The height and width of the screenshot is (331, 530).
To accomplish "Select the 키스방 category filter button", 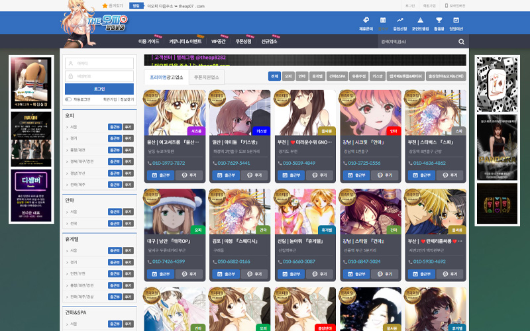I will point(377,76).
